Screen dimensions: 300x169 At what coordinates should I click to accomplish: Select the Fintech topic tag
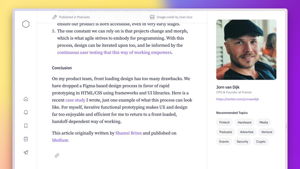point(224,122)
